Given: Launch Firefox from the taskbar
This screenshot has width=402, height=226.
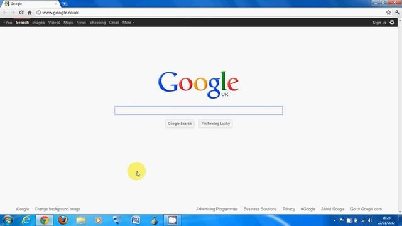Looking at the screenshot, I should pos(63,220).
